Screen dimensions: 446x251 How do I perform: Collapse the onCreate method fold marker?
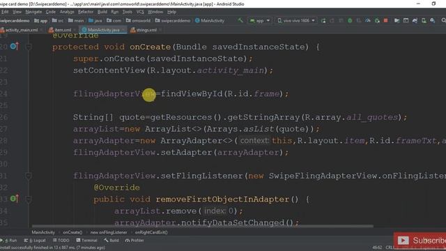[x=29, y=47]
